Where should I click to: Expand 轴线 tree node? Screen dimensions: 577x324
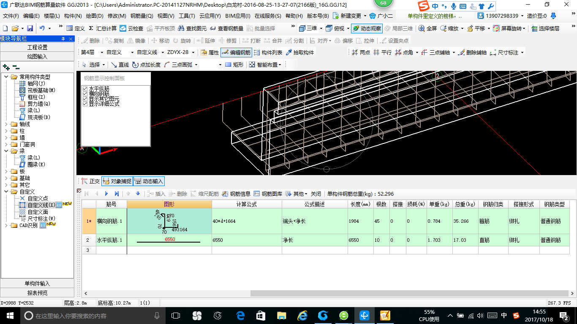[x=6, y=124]
